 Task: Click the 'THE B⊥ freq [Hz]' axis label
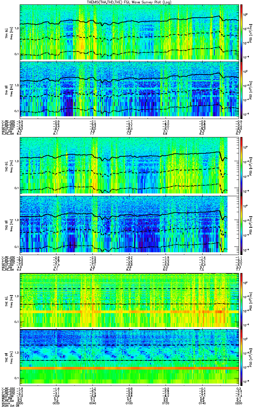9,300
